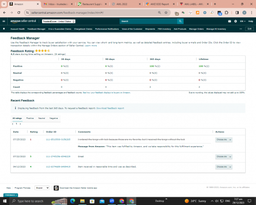Screen dimensions: 256x205
Task: Click the zoom magnifier icon in address bar
Action: tap(159, 13)
